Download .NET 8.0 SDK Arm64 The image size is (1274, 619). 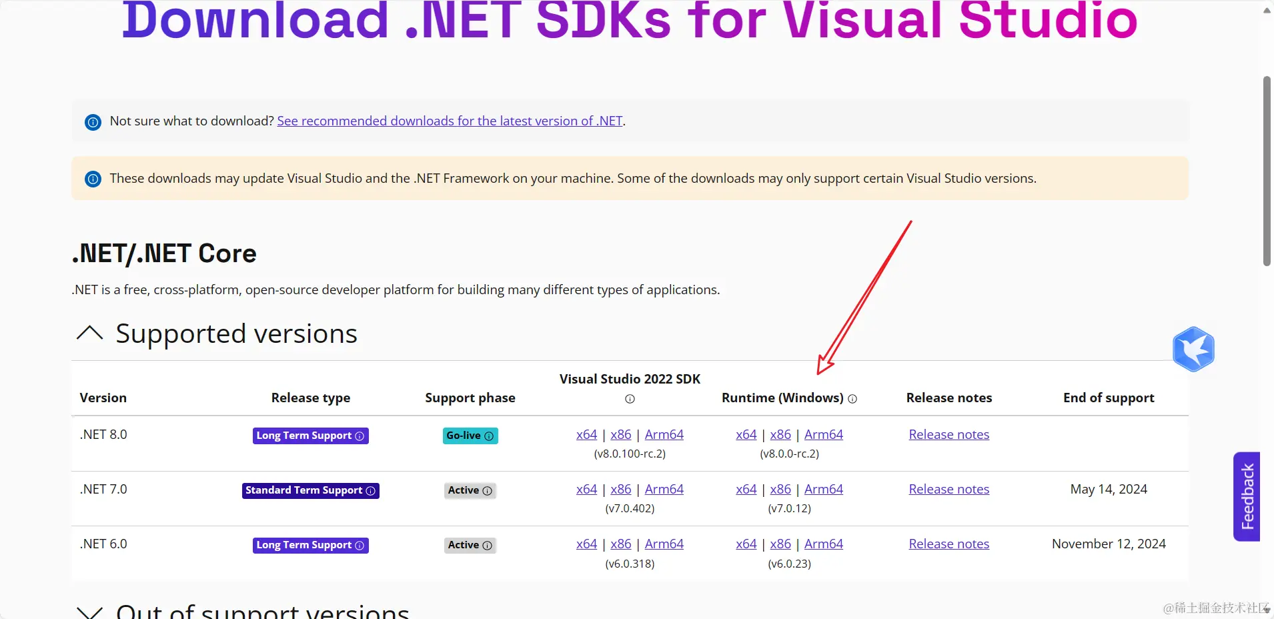pyautogui.click(x=664, y=434)
